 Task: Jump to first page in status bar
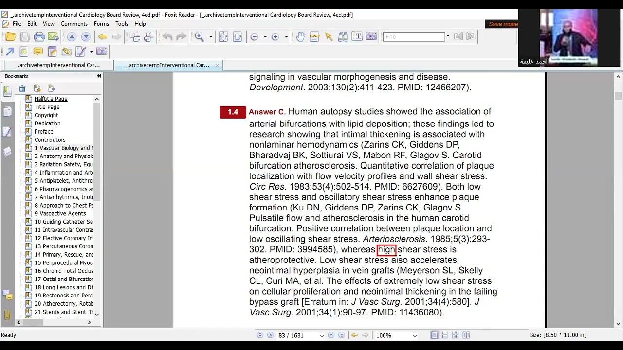[x=260, y=335]
